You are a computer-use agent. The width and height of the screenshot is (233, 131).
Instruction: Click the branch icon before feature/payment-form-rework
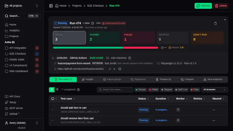click(55, 63)
